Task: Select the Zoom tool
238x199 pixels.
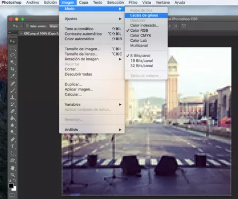Action: point(12,175)
